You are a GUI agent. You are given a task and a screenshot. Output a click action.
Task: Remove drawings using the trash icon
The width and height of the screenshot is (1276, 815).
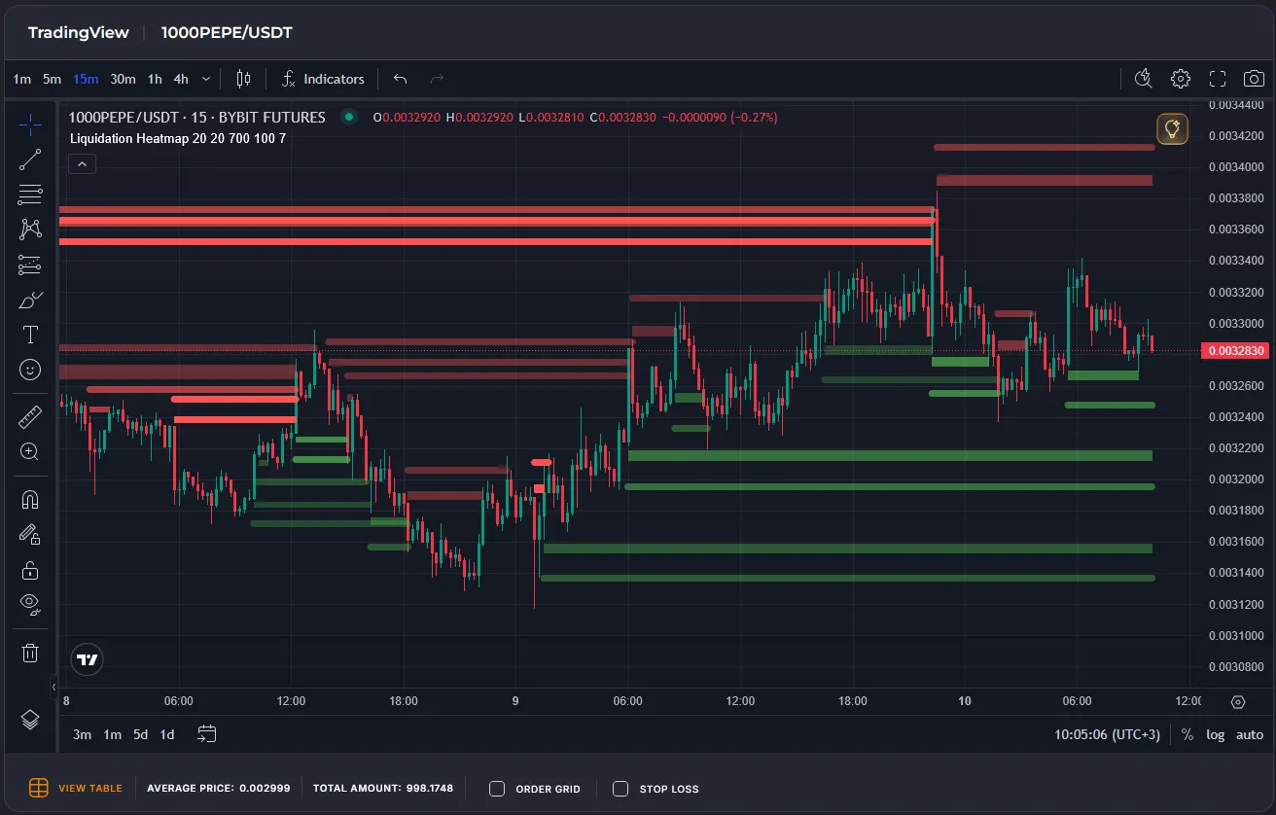30,652
